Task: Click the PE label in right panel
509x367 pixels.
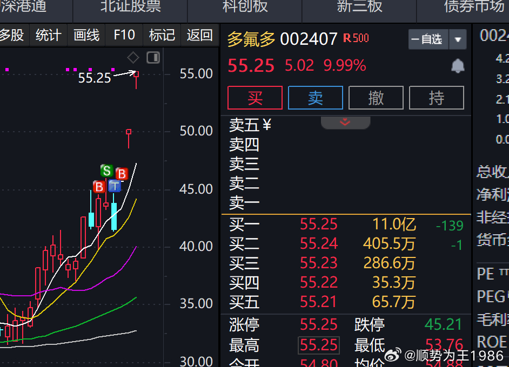Action: click(x=486, y=274)
